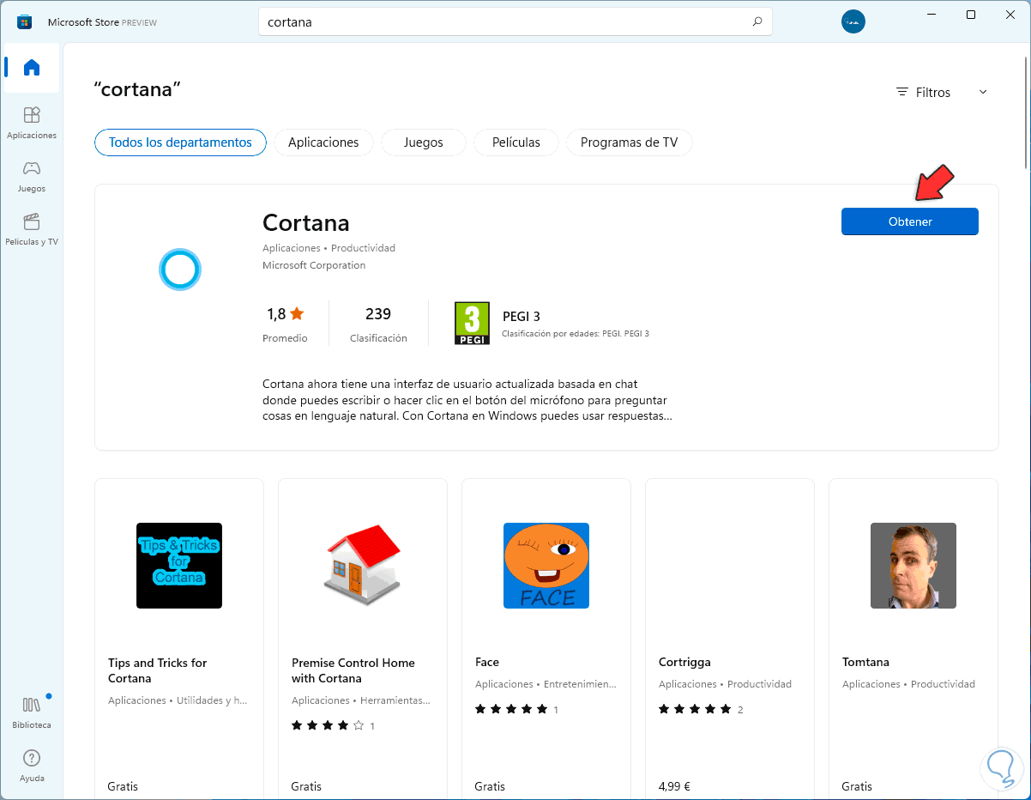Open the Tips and Tricks for Cortana thumbnail
The width and height of the screenshot is (1031, 800).
click(x=179, y=566)
